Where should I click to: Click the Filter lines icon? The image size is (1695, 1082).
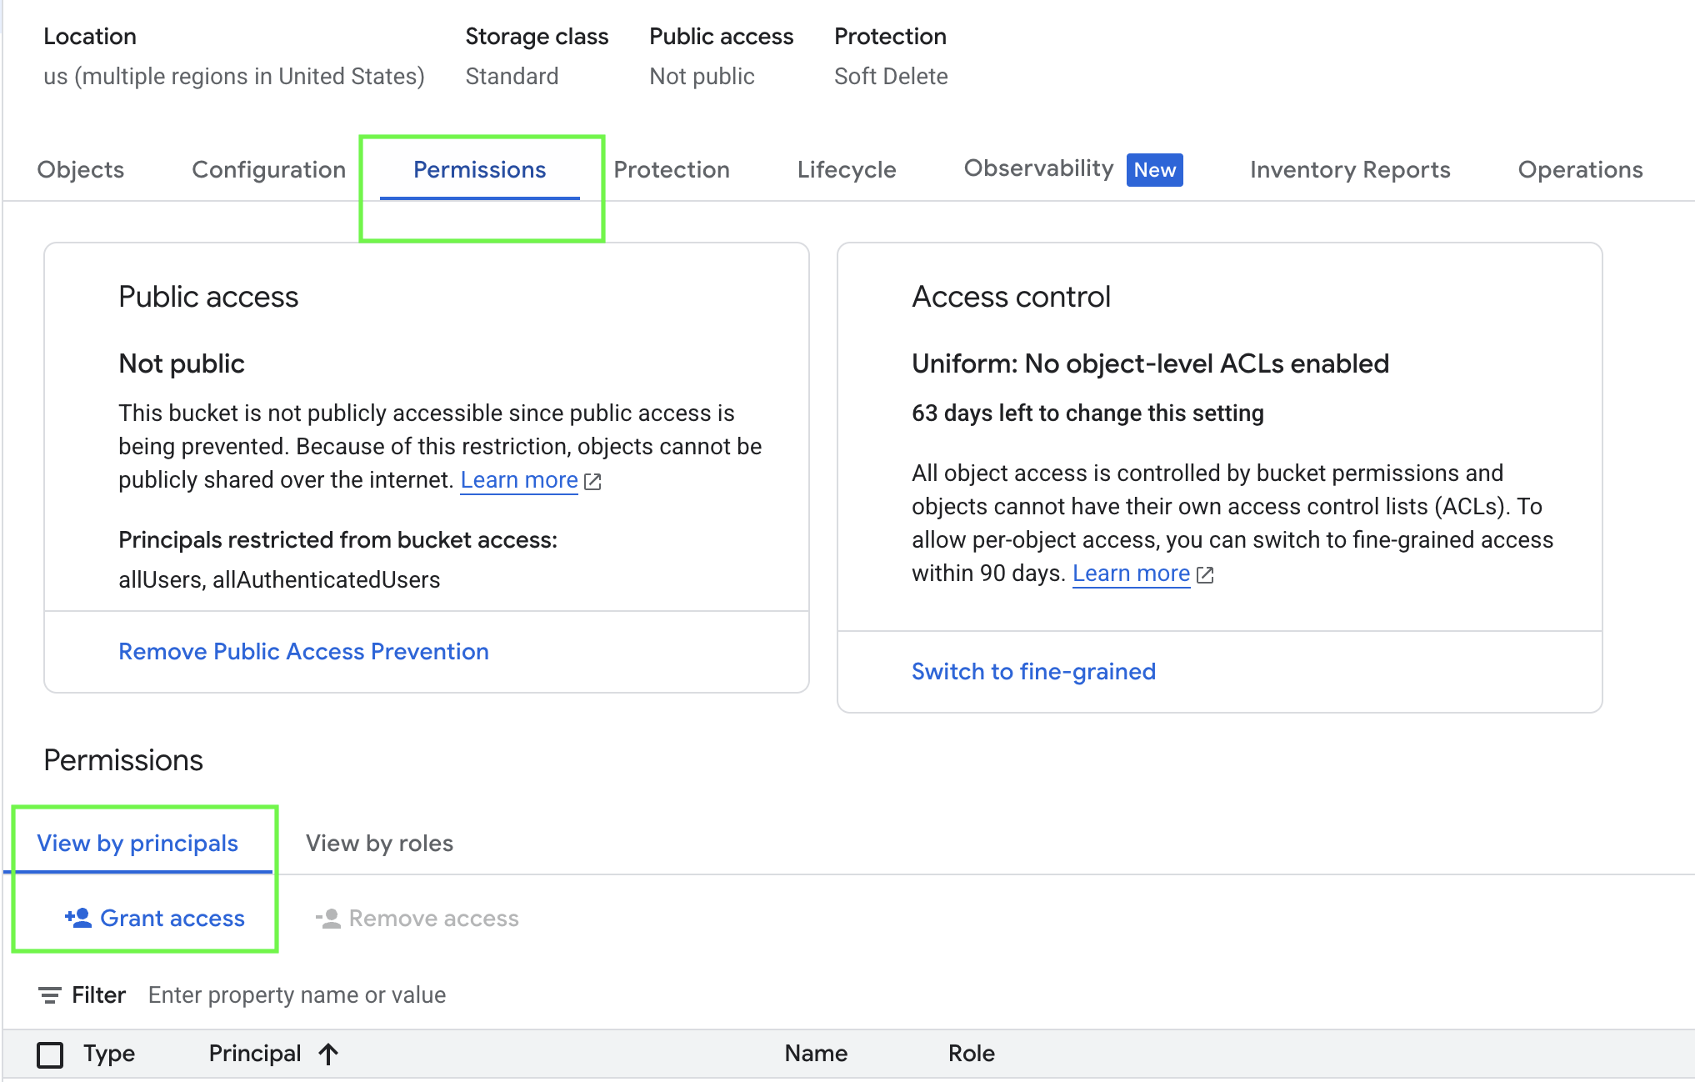click(x=49, y=994)
